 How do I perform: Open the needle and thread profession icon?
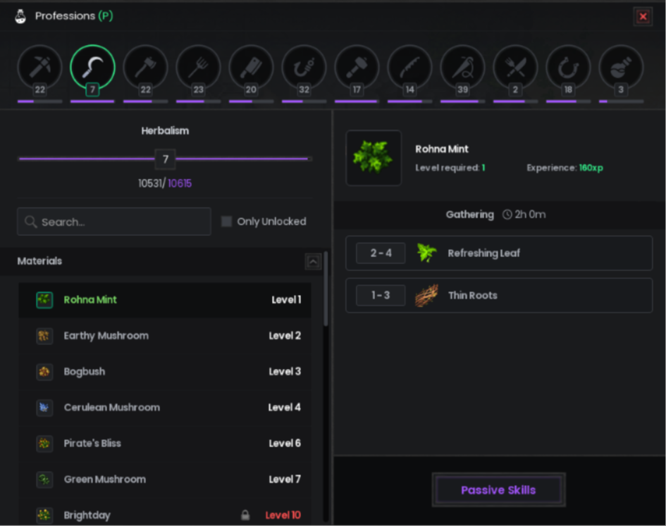[462, 67]
